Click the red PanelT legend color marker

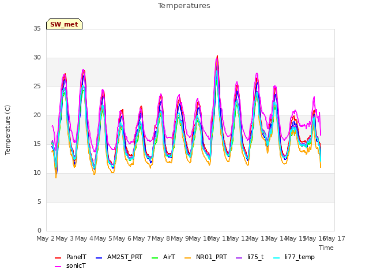pyautogui.click(x=58, y=258)
